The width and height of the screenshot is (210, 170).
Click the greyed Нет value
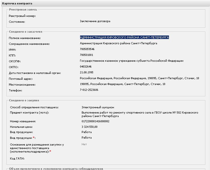point(84,144)
